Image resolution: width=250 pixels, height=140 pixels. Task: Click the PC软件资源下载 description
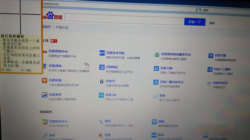click(x=59, y=126)
